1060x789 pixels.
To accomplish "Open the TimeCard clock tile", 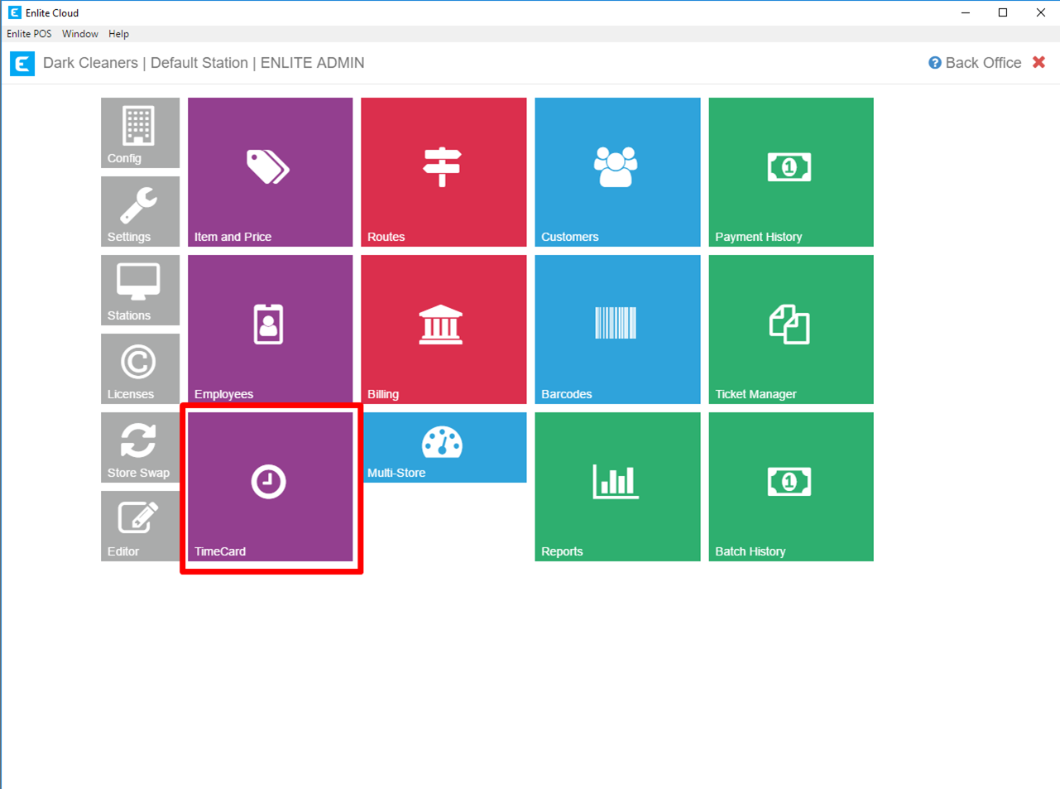I will tap(270, 487).
